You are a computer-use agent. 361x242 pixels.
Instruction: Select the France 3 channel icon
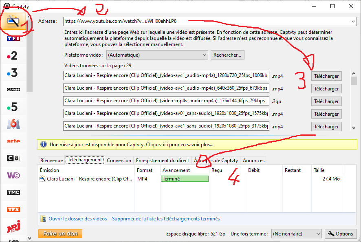click(x=12, y=73)
